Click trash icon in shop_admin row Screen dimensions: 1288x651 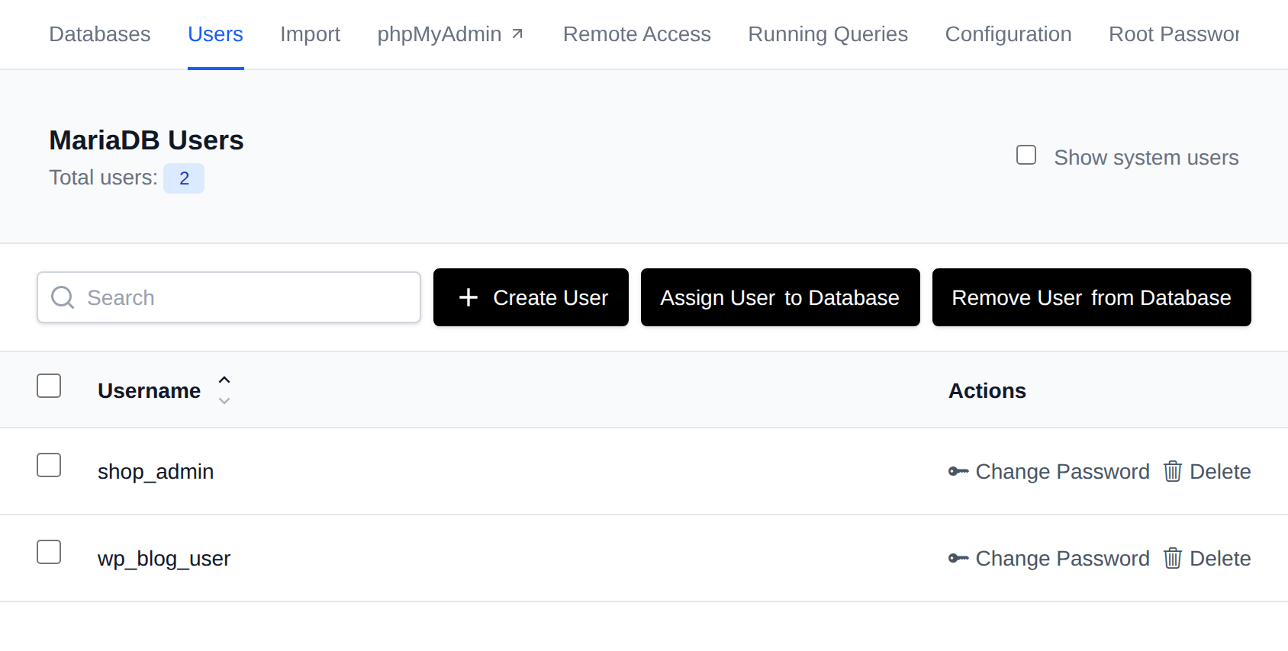(x=1173, y=472)
